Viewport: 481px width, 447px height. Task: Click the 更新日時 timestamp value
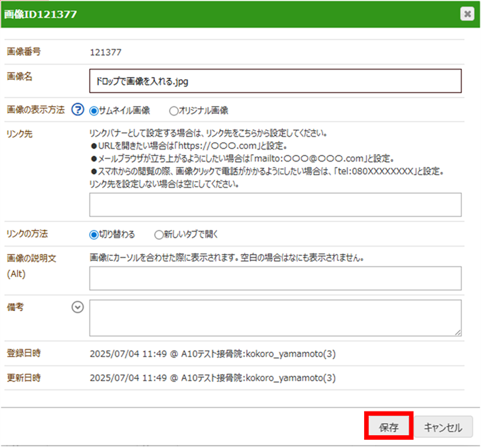click(x=213, y=378)
